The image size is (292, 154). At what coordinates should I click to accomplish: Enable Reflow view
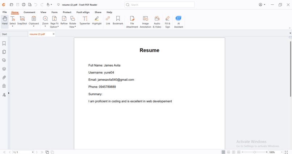click(x=64, y=20)
